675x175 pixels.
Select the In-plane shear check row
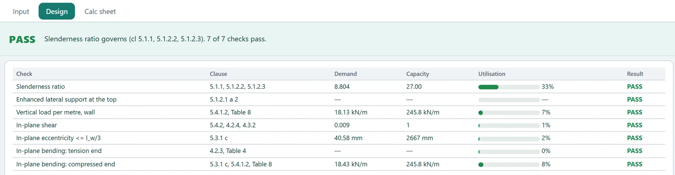pos(339,125)
